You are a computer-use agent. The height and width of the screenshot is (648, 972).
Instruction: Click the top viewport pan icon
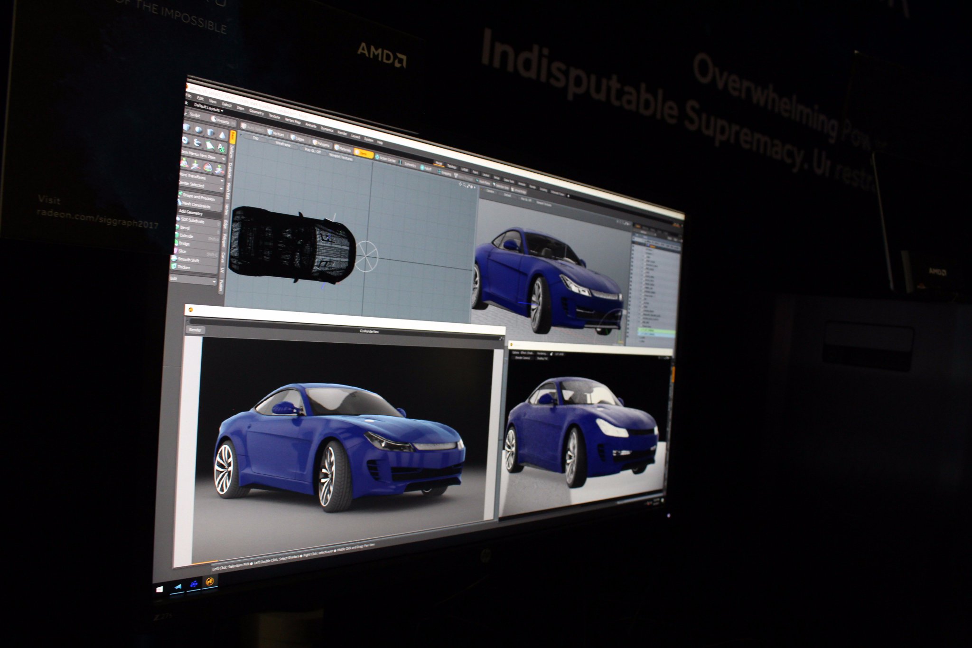coord(460,184)
